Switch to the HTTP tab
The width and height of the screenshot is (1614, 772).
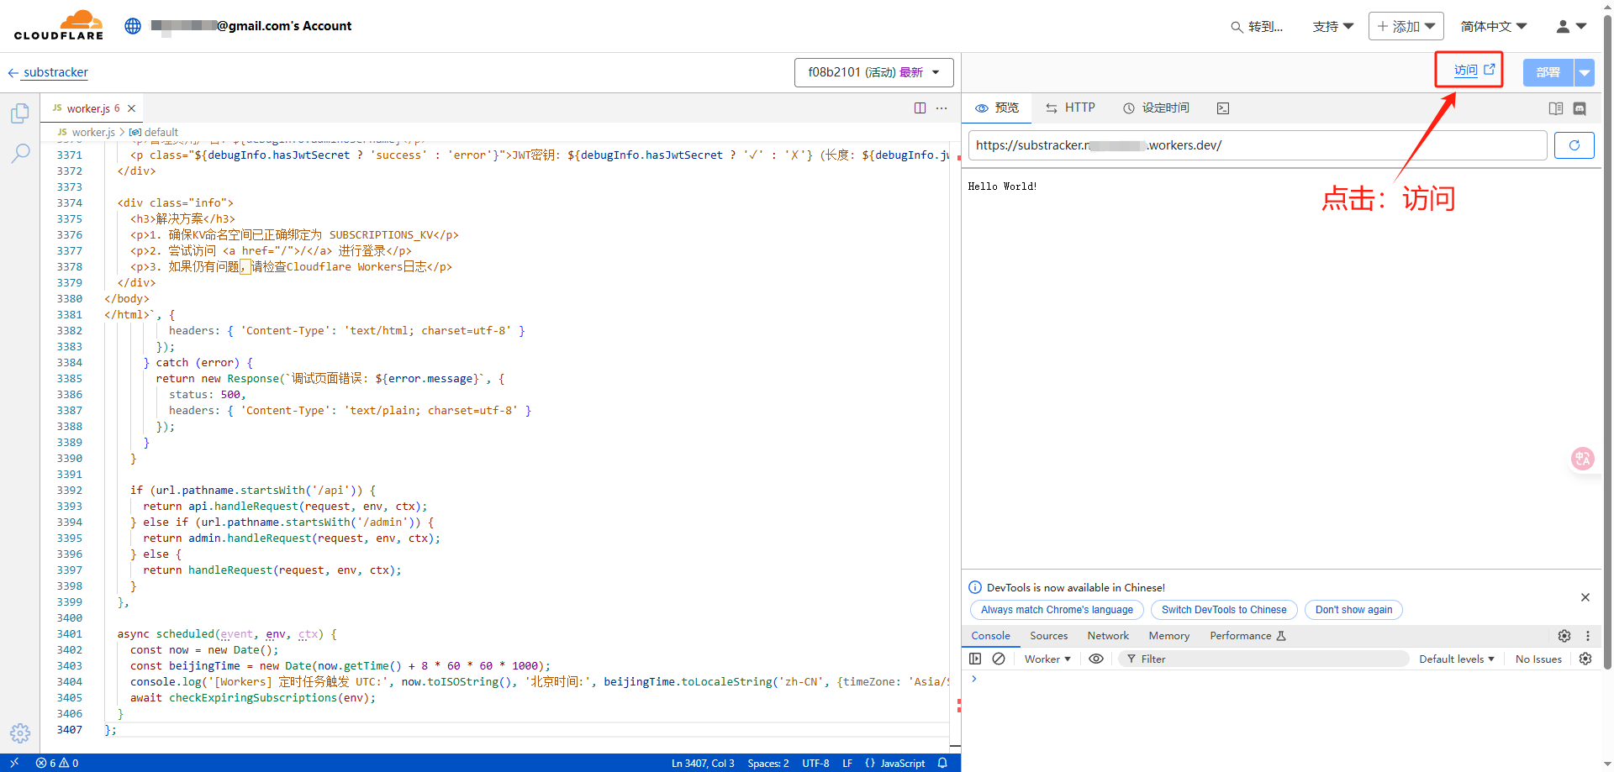1070,108
